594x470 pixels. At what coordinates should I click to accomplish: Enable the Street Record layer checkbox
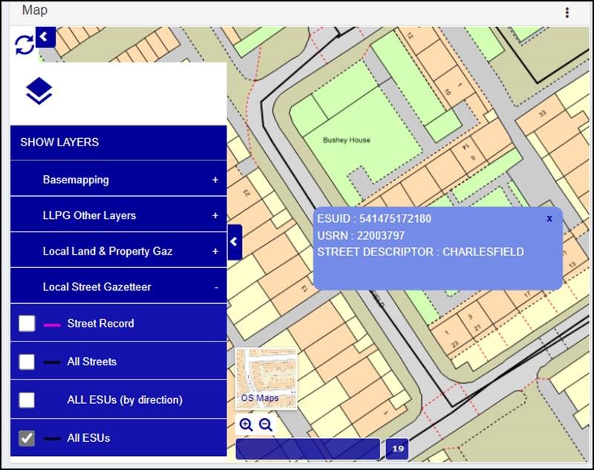click(x=27, y=323)
